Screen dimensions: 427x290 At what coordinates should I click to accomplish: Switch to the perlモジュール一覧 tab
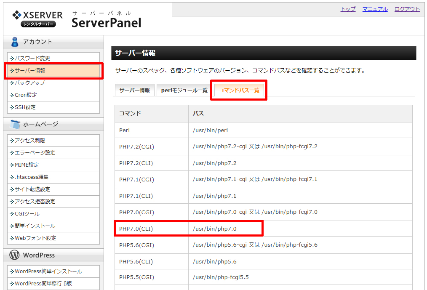click(184, 90)
